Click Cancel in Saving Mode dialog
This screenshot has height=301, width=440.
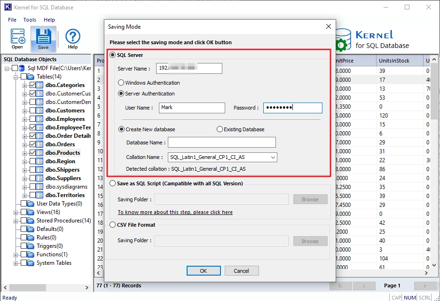241,271
